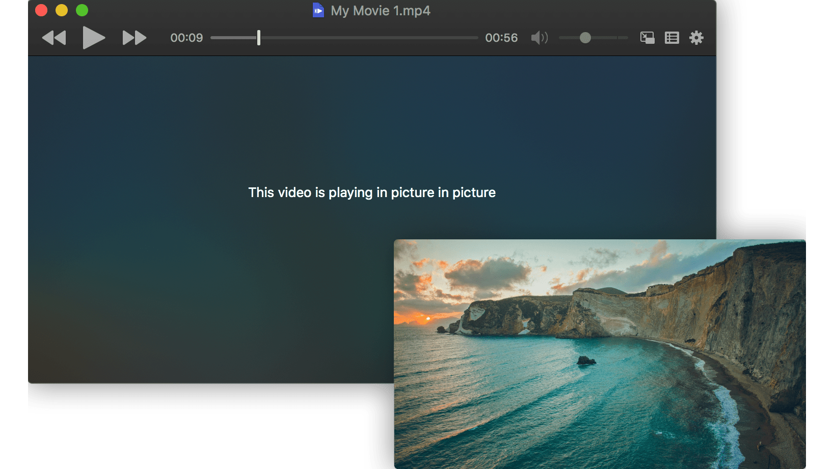Toggle picture-in-picture mode icon
This screenshot has height=469, width=834.
tap(648, 38)
